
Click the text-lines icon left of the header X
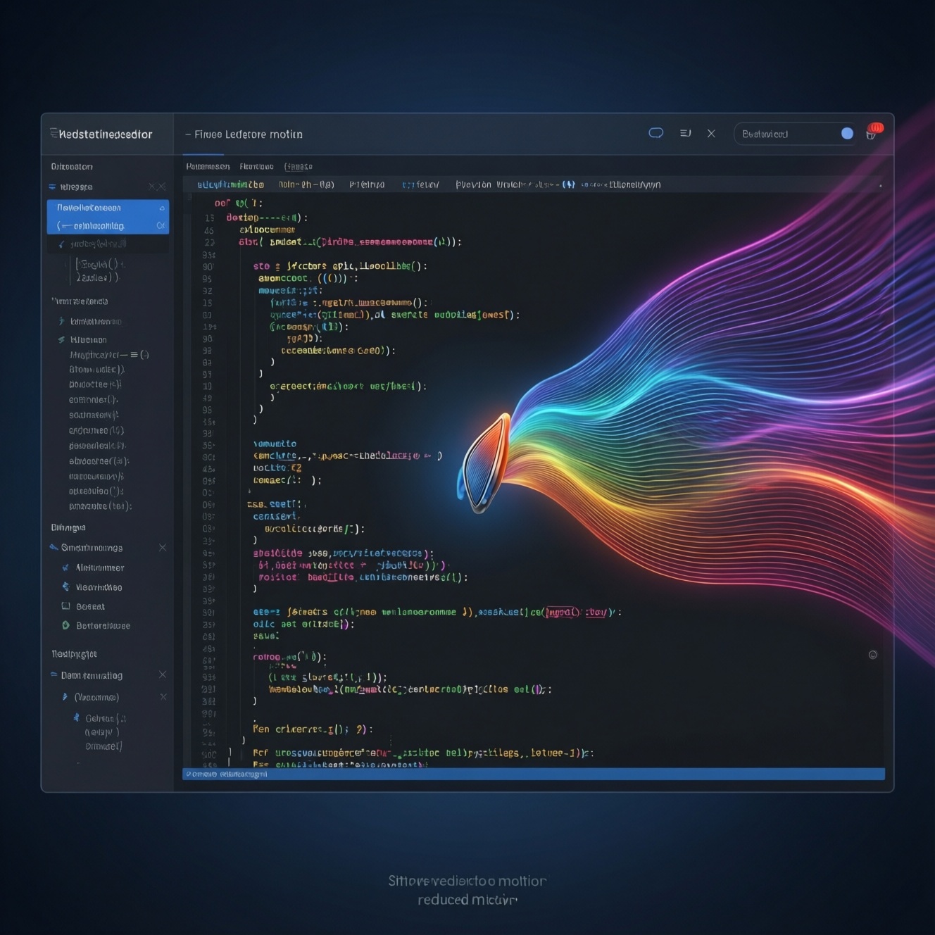[x=685, y=133]
